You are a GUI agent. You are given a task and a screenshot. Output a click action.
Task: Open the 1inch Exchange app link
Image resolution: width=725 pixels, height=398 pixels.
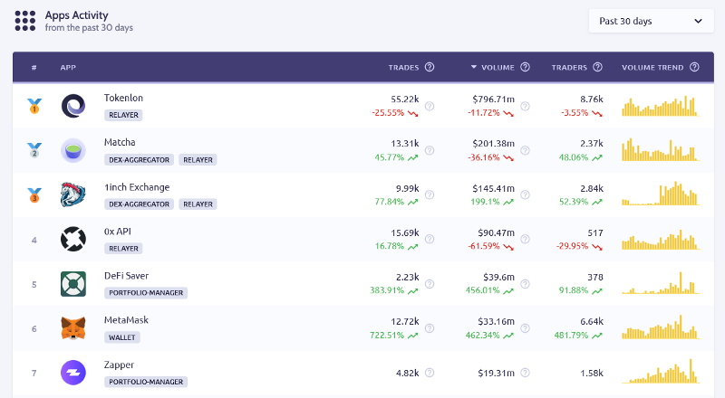[137, 187]
